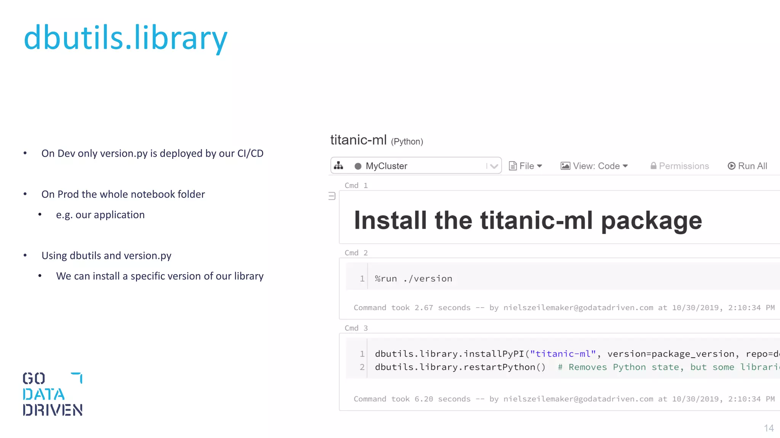Click the MyCluster status dot
Image resolution: width=780 pixels, height=438 pixels.
coord(358,166)
